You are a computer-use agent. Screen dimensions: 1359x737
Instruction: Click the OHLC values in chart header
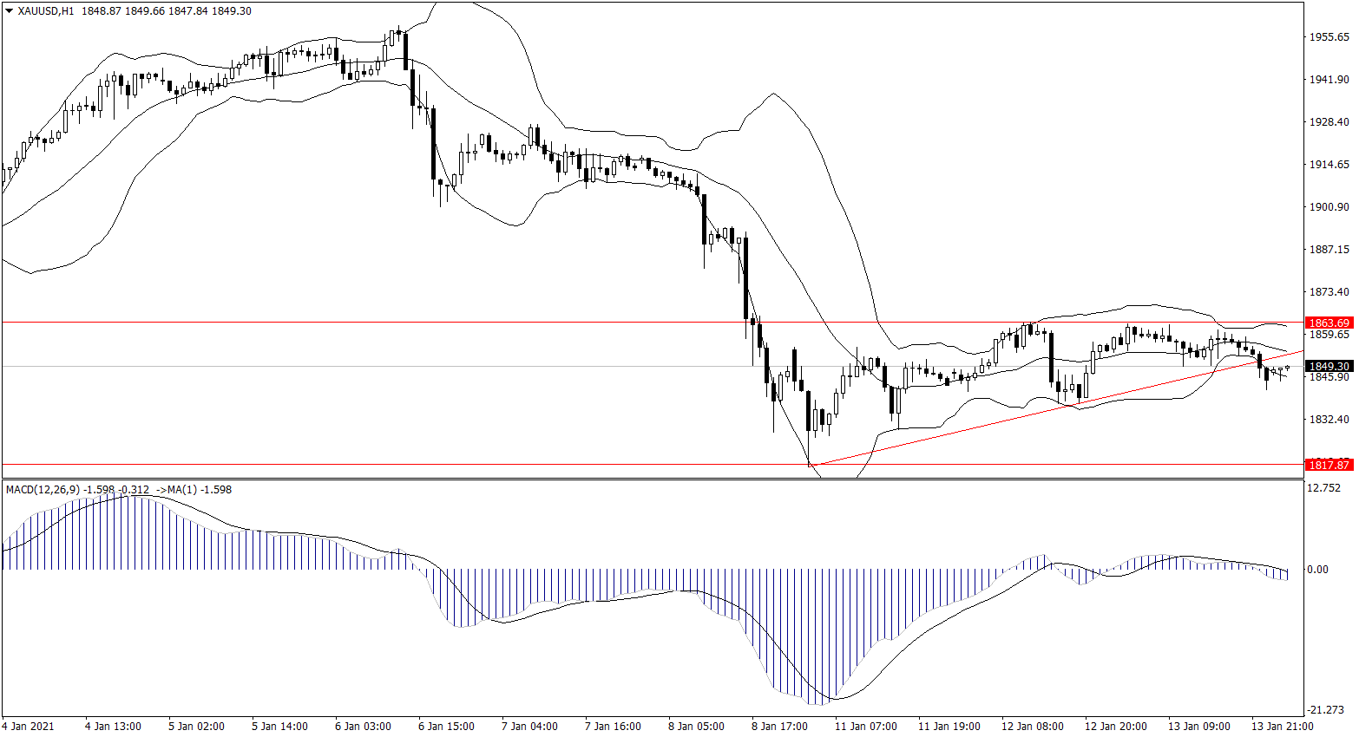167,11
